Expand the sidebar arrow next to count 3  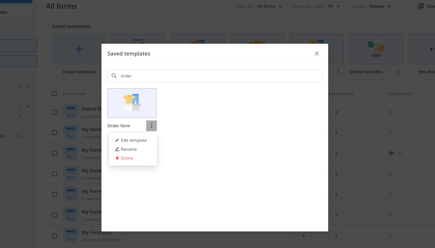point(27,87)
